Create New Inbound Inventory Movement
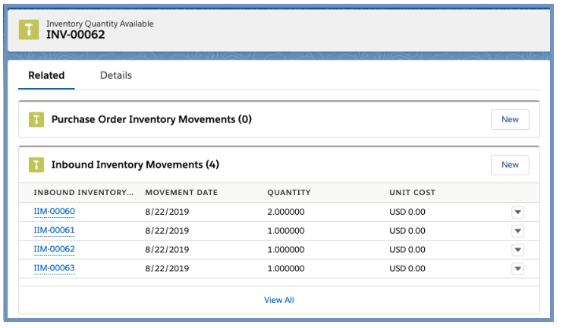569x328 pixels. tap(510, 165)
